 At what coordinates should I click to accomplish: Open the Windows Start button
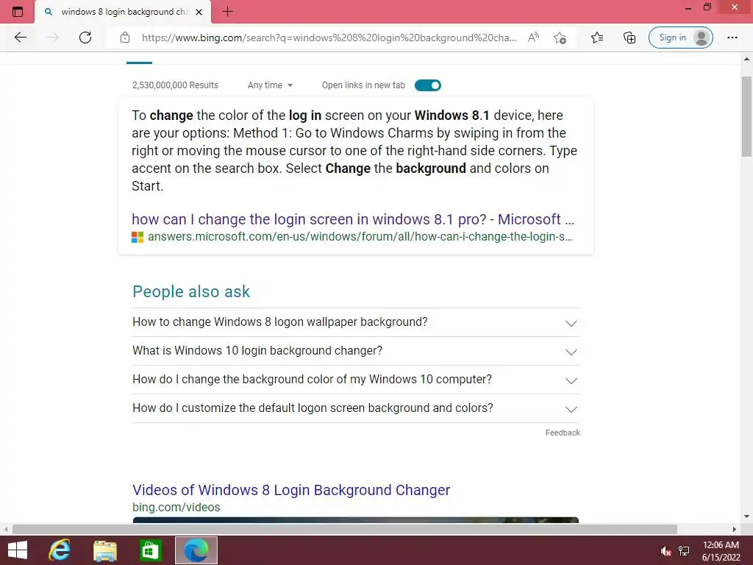point(18,550)
